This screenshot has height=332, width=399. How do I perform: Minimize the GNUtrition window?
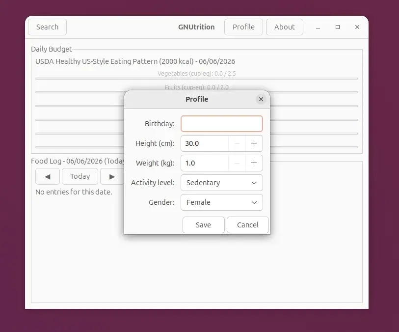pyautogui.click(x=318, y=27)
